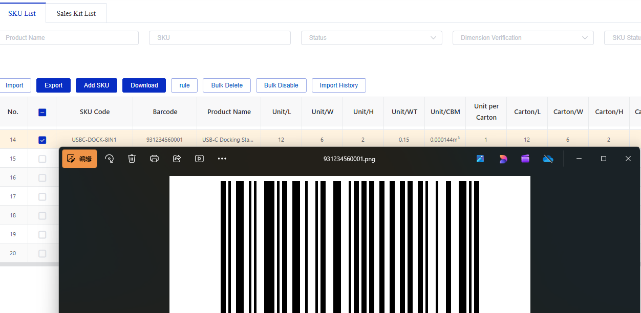Minimize the Photos viewer window

(x=579, y=159)
